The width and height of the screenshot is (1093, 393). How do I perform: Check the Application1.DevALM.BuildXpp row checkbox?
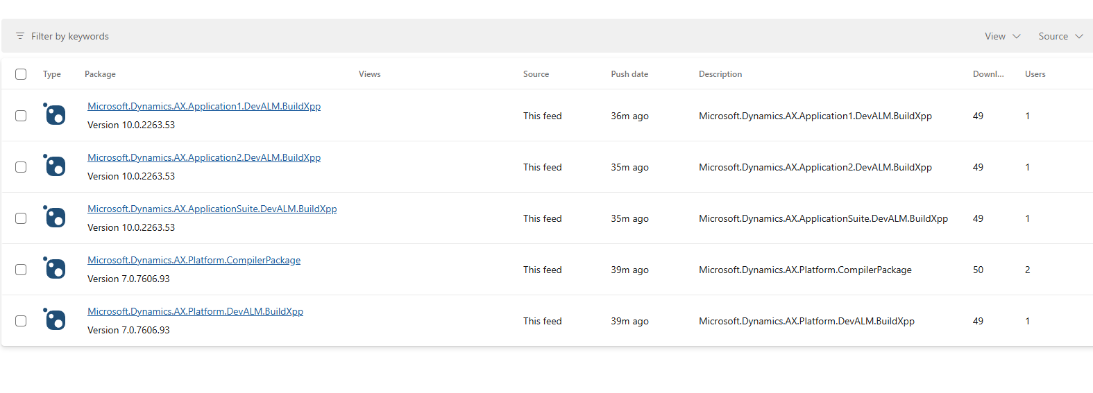[21, 116]
